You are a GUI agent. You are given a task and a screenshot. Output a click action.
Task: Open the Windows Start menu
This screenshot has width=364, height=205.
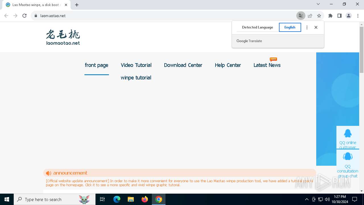[7, 199]
